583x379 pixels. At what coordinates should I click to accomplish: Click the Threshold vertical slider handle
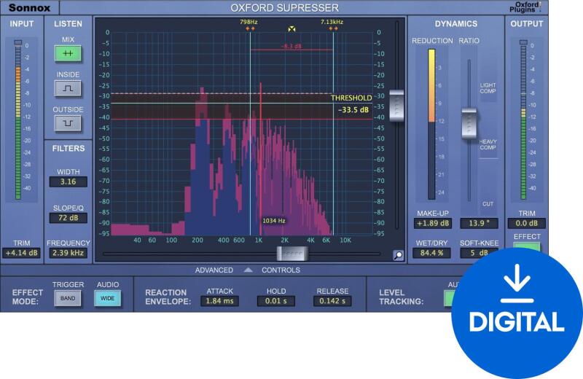coord(396,106)
